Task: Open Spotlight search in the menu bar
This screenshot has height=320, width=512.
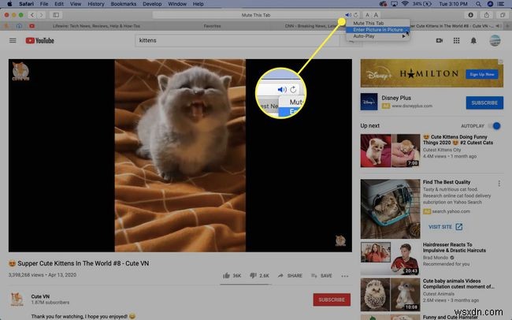Action: tap(478, 4)
